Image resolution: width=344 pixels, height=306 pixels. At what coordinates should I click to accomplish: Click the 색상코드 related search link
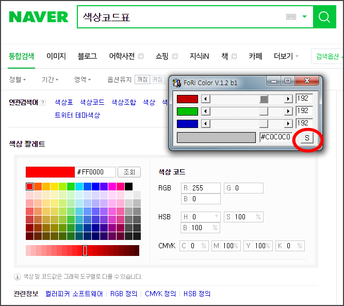[x=92, y=102]
